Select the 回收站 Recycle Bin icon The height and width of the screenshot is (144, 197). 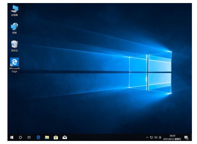click(15, 46)
